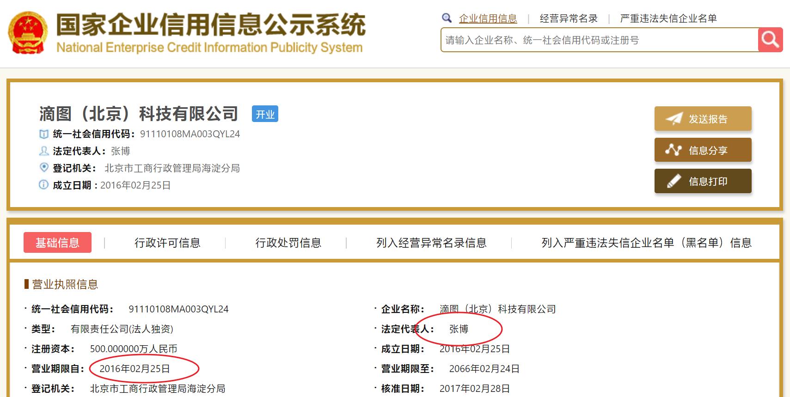Click the 信息打印 button
This screenshot has height=397, width=790.
pos(703,181)
